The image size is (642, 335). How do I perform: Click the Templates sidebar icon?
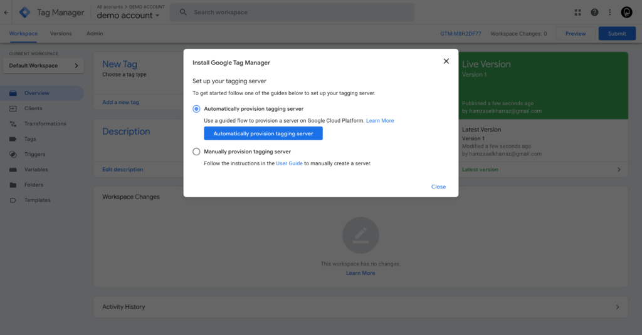click(13, 200)
